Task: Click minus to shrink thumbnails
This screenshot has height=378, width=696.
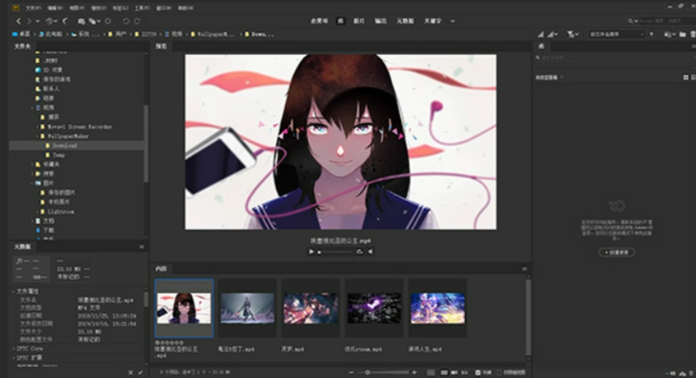Action: pos(351,372)
